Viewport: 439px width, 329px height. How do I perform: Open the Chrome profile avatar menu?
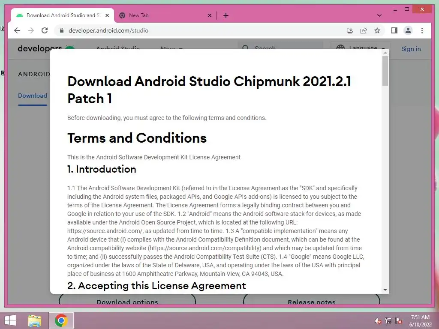point(408,30)
